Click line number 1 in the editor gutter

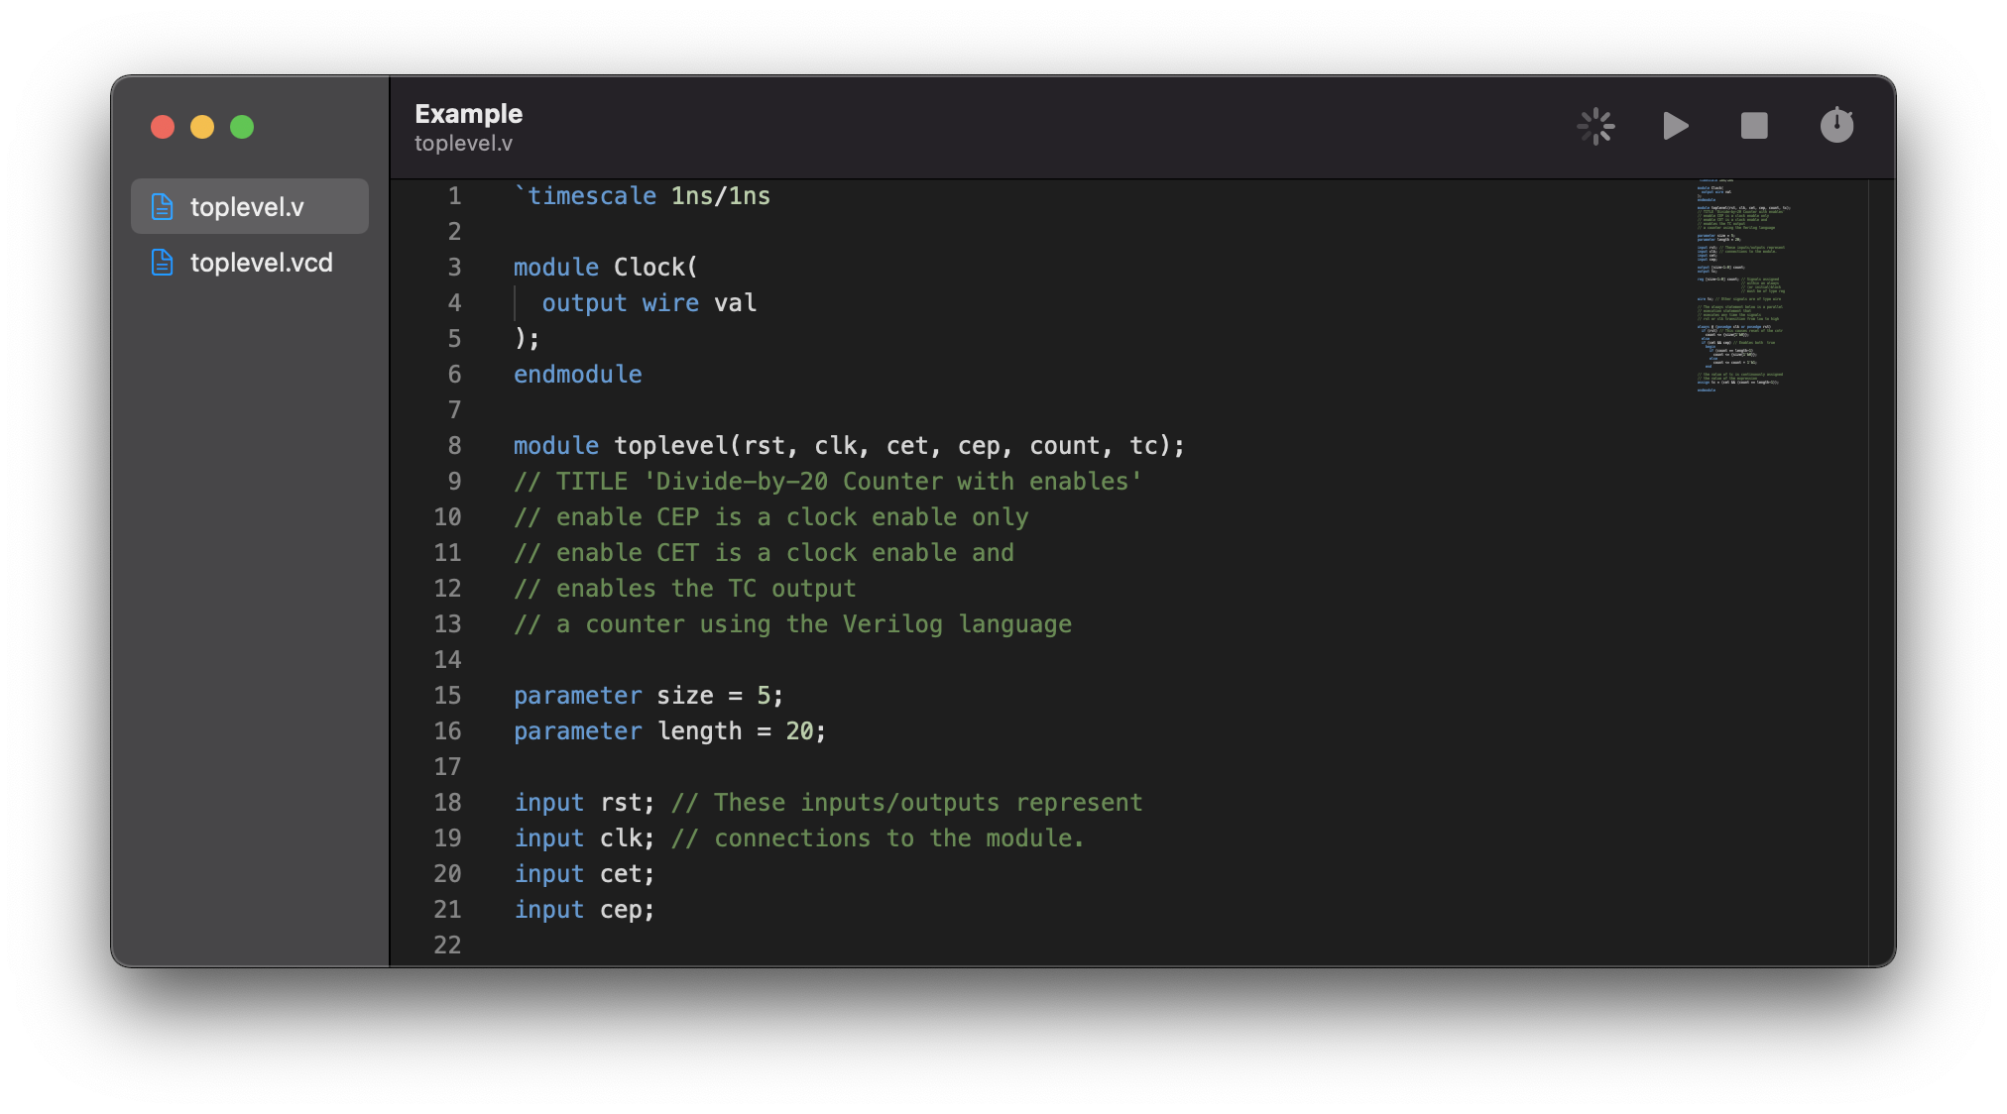[x=454, y=195]
